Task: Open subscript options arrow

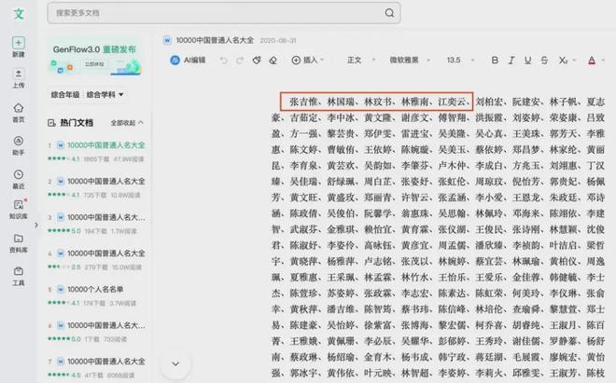Action: pos(574,60)
